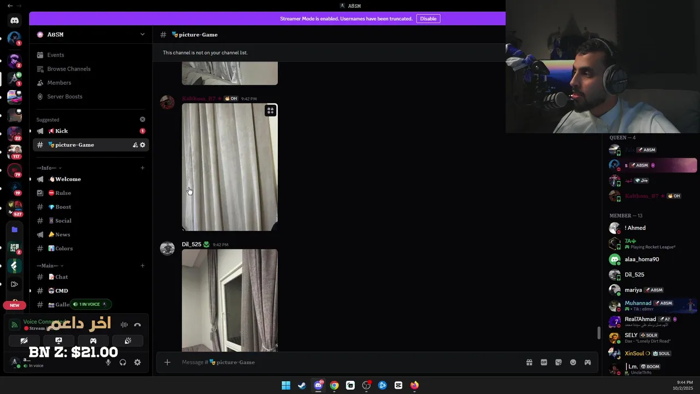The image size is (700, 394).
Task: Open voice connection signal info icon
Action: pos(15,325)
